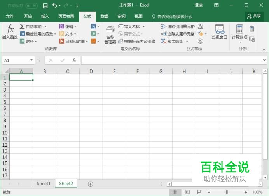
Task: Move the zoom slider handle
Action: pos(227,192)
